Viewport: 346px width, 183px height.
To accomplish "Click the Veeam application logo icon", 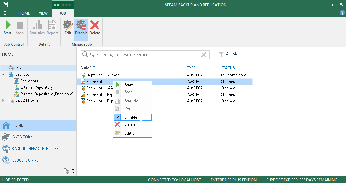I will click(5, 5).
